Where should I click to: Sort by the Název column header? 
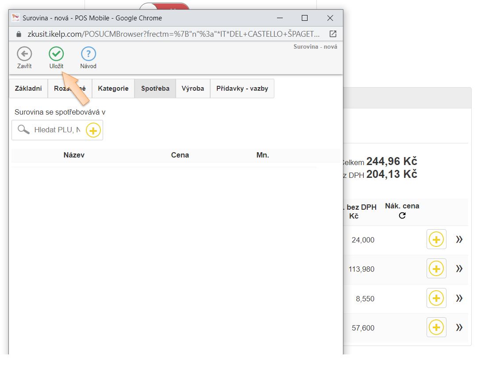[74, 155]
